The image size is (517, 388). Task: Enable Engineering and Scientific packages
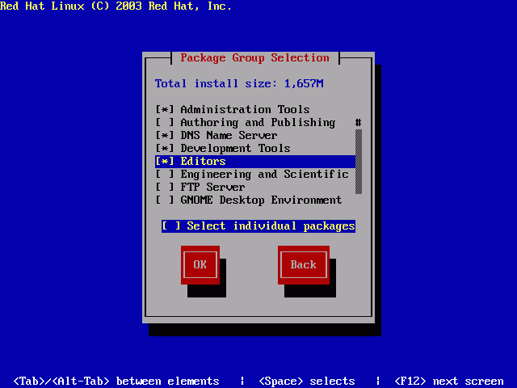click(x=164, y=175)
